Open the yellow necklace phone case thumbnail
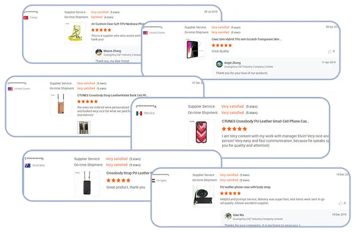This screenshot has height=232, width=358. point(75,33)
